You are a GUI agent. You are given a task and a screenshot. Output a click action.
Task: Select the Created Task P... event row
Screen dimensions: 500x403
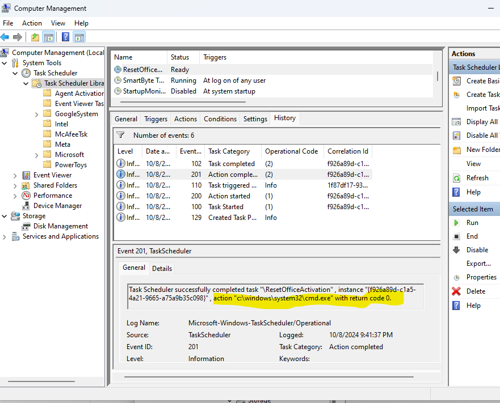click(x=243, y=218)
